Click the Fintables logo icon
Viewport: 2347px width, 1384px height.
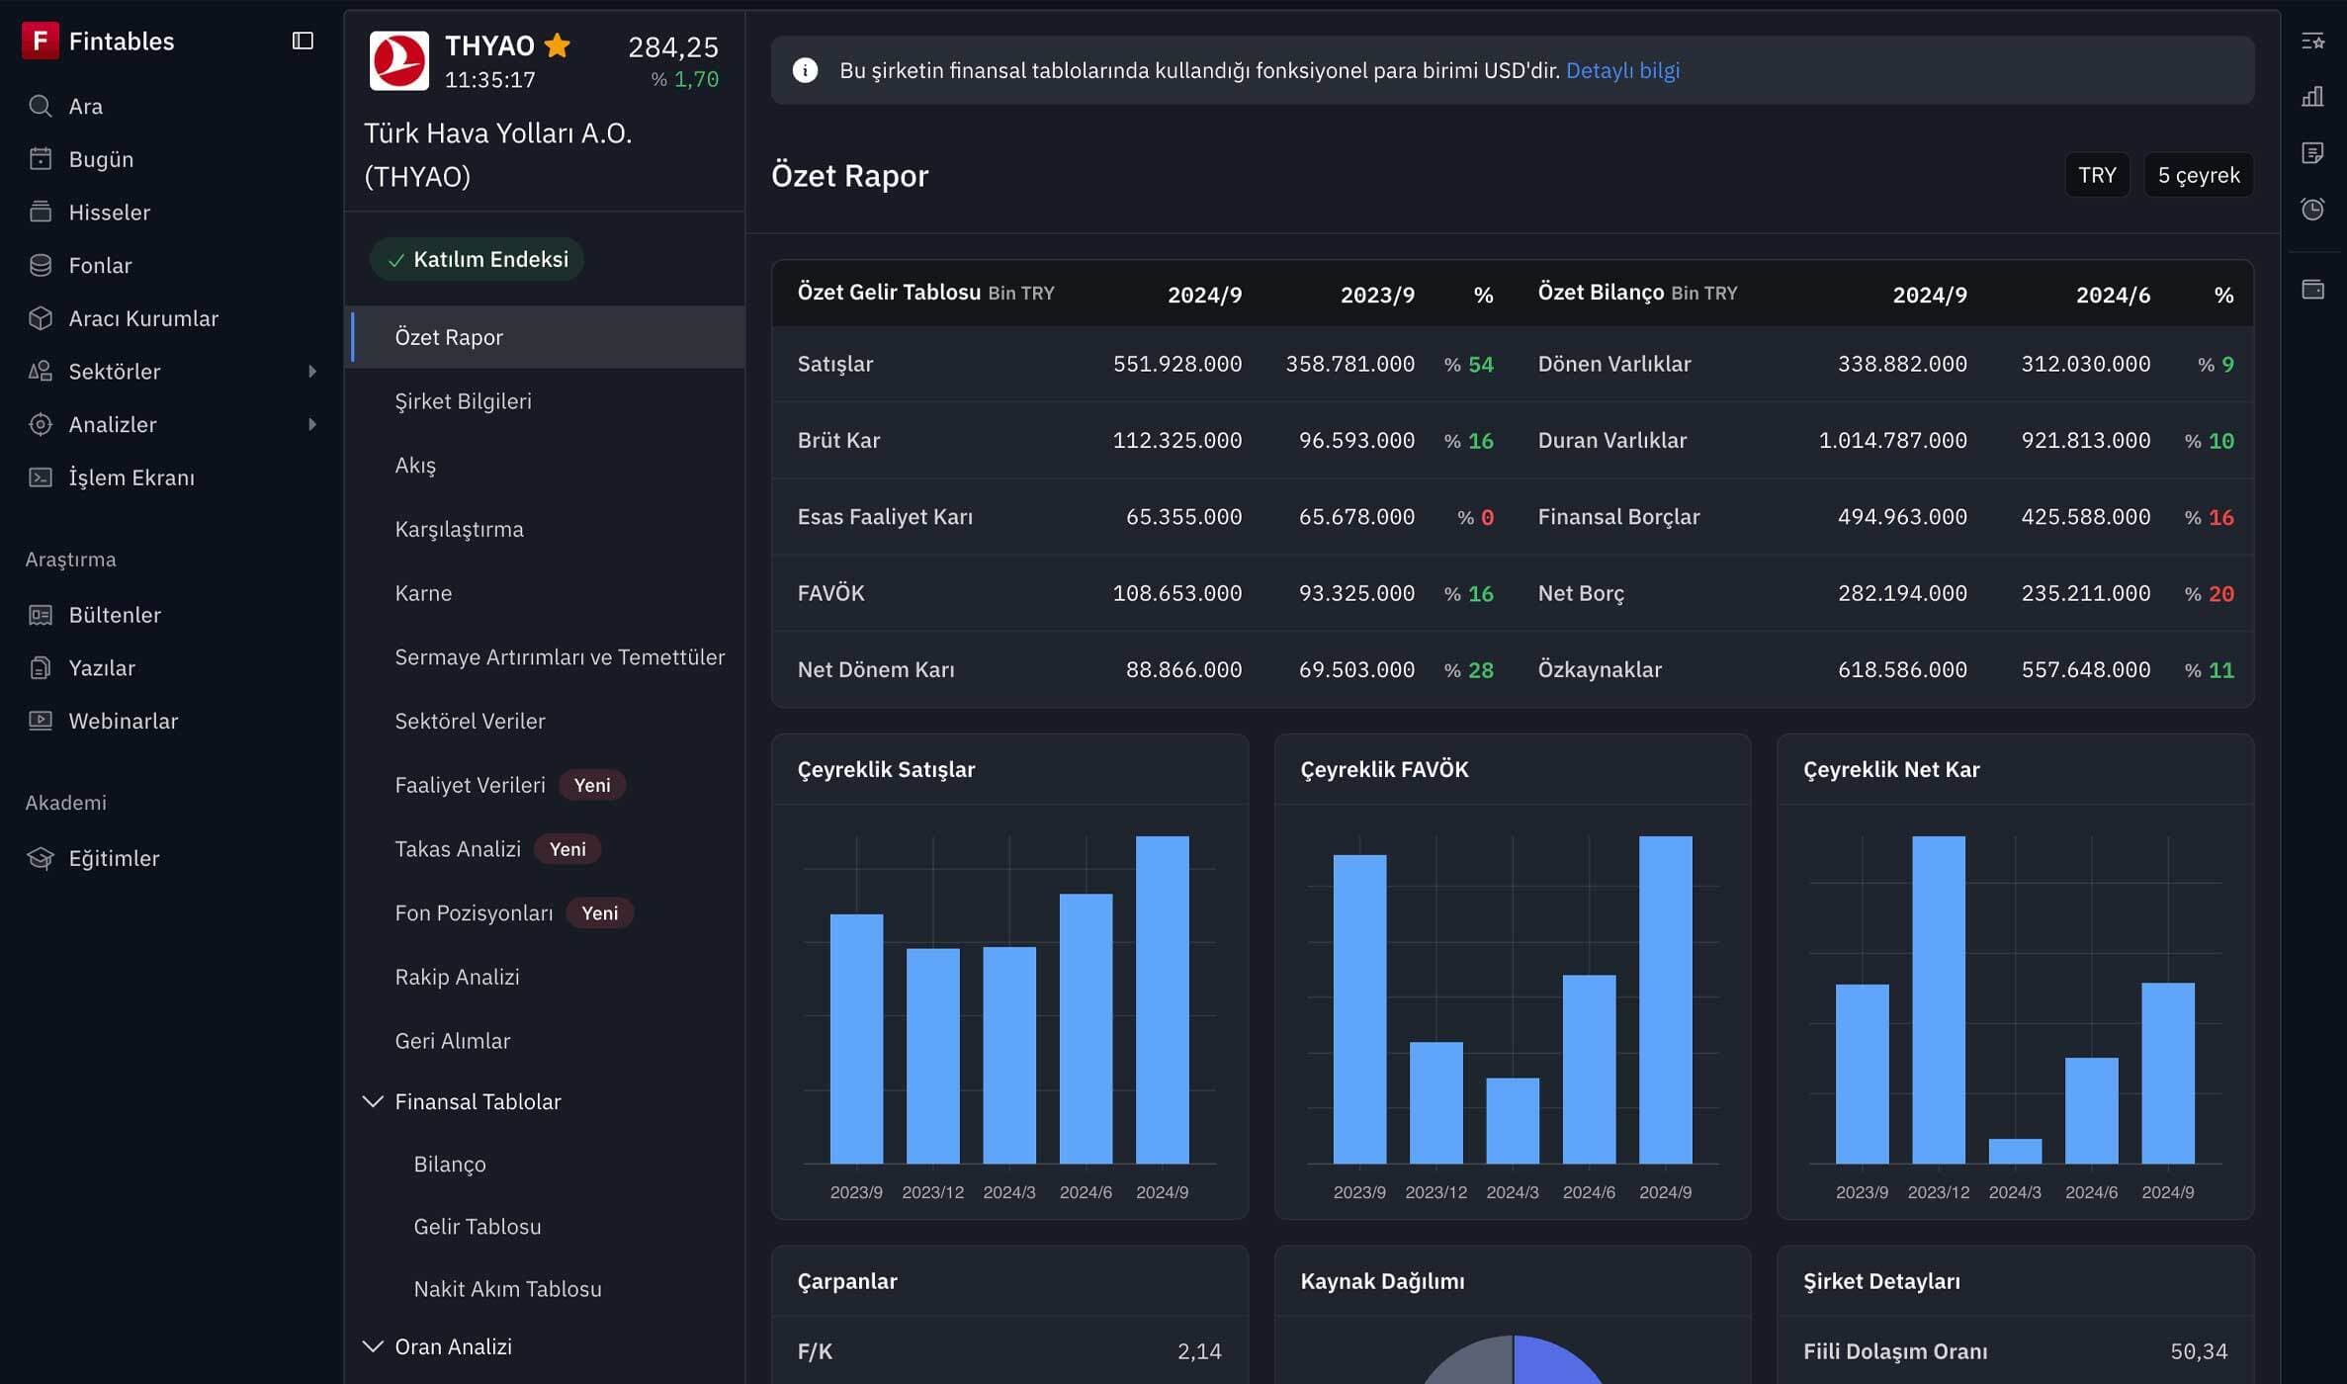click(40, 41)
